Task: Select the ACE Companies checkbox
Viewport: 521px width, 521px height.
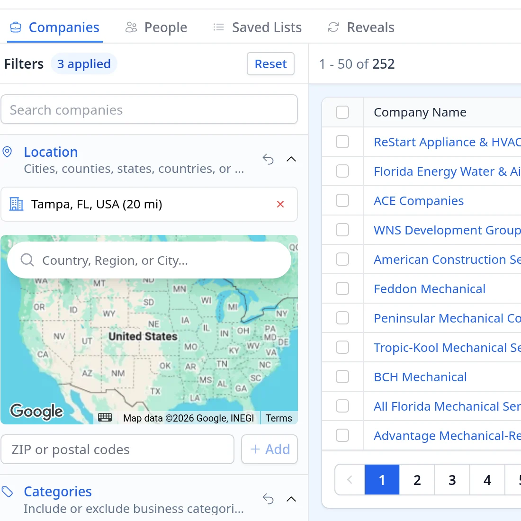Action: tap(342, 200)
